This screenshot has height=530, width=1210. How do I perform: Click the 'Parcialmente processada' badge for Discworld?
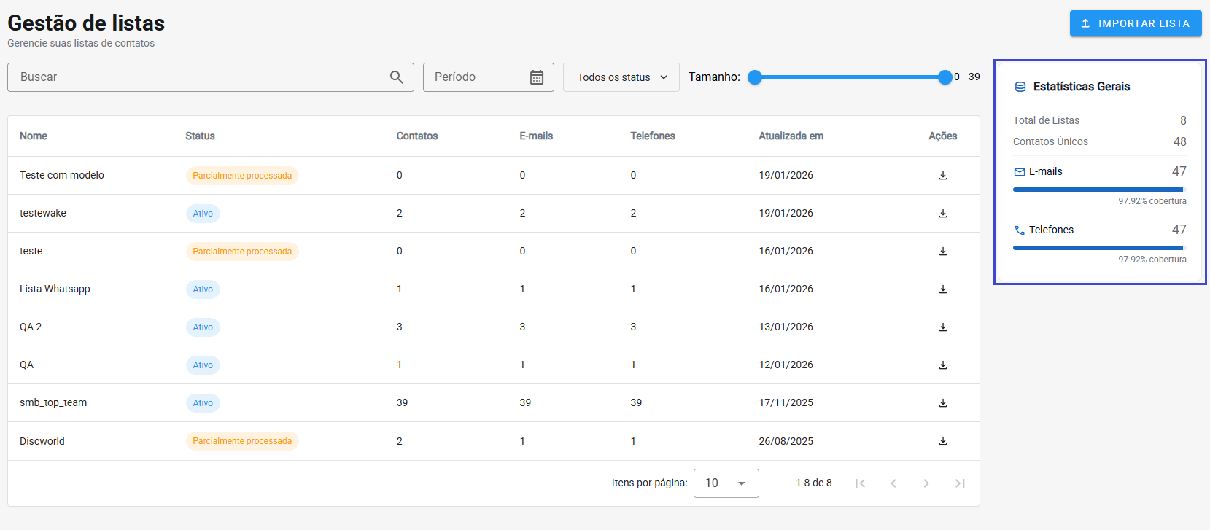(242, 441)
